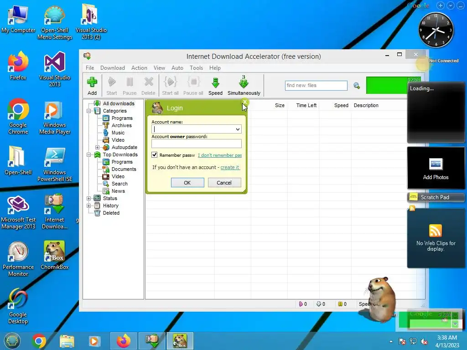
Task: Click the I don't remember password link
Action: 220,155
